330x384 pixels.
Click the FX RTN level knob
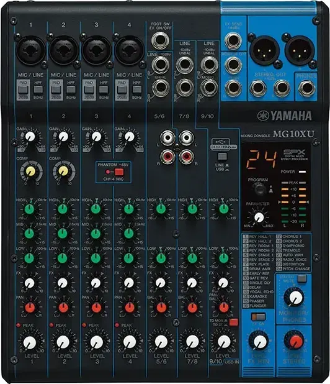click(260, 341)
